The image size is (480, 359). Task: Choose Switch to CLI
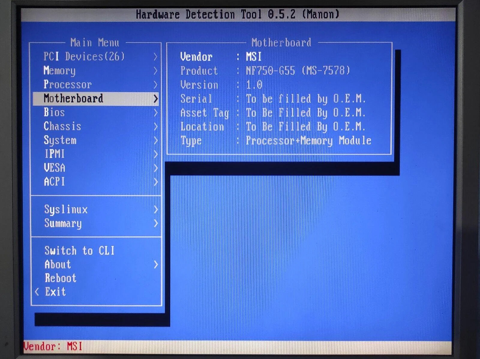[x=79, y=250]
